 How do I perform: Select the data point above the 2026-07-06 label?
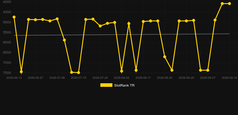pyautogui.click(x=57, y=19)
